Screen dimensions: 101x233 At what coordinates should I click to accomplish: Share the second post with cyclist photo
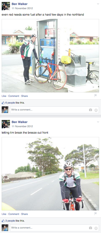tap(25, 214)
